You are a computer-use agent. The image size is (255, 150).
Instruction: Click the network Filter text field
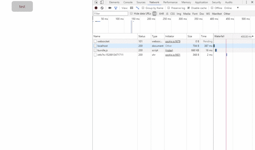[111, 14]
